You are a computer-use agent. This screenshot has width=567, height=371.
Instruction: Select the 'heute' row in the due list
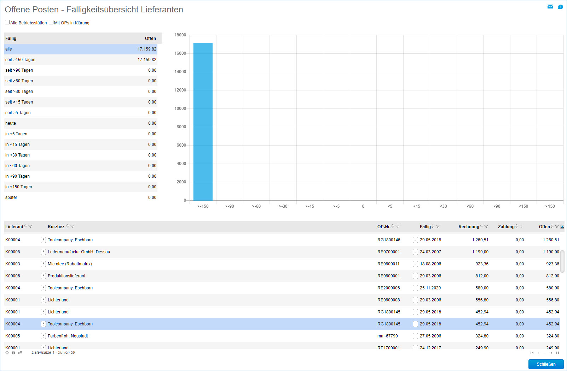tap(81, 123)
